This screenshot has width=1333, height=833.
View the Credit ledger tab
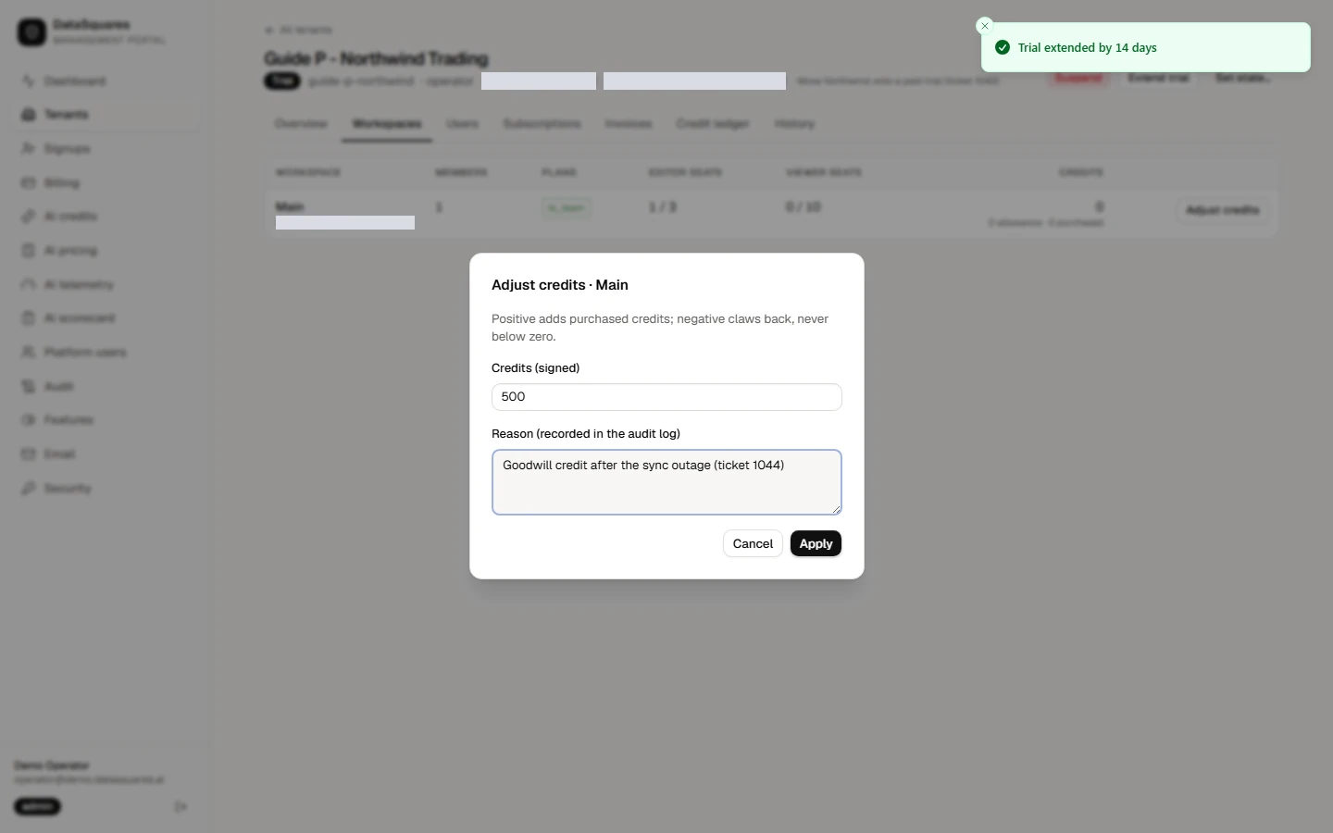pos(713,124)
